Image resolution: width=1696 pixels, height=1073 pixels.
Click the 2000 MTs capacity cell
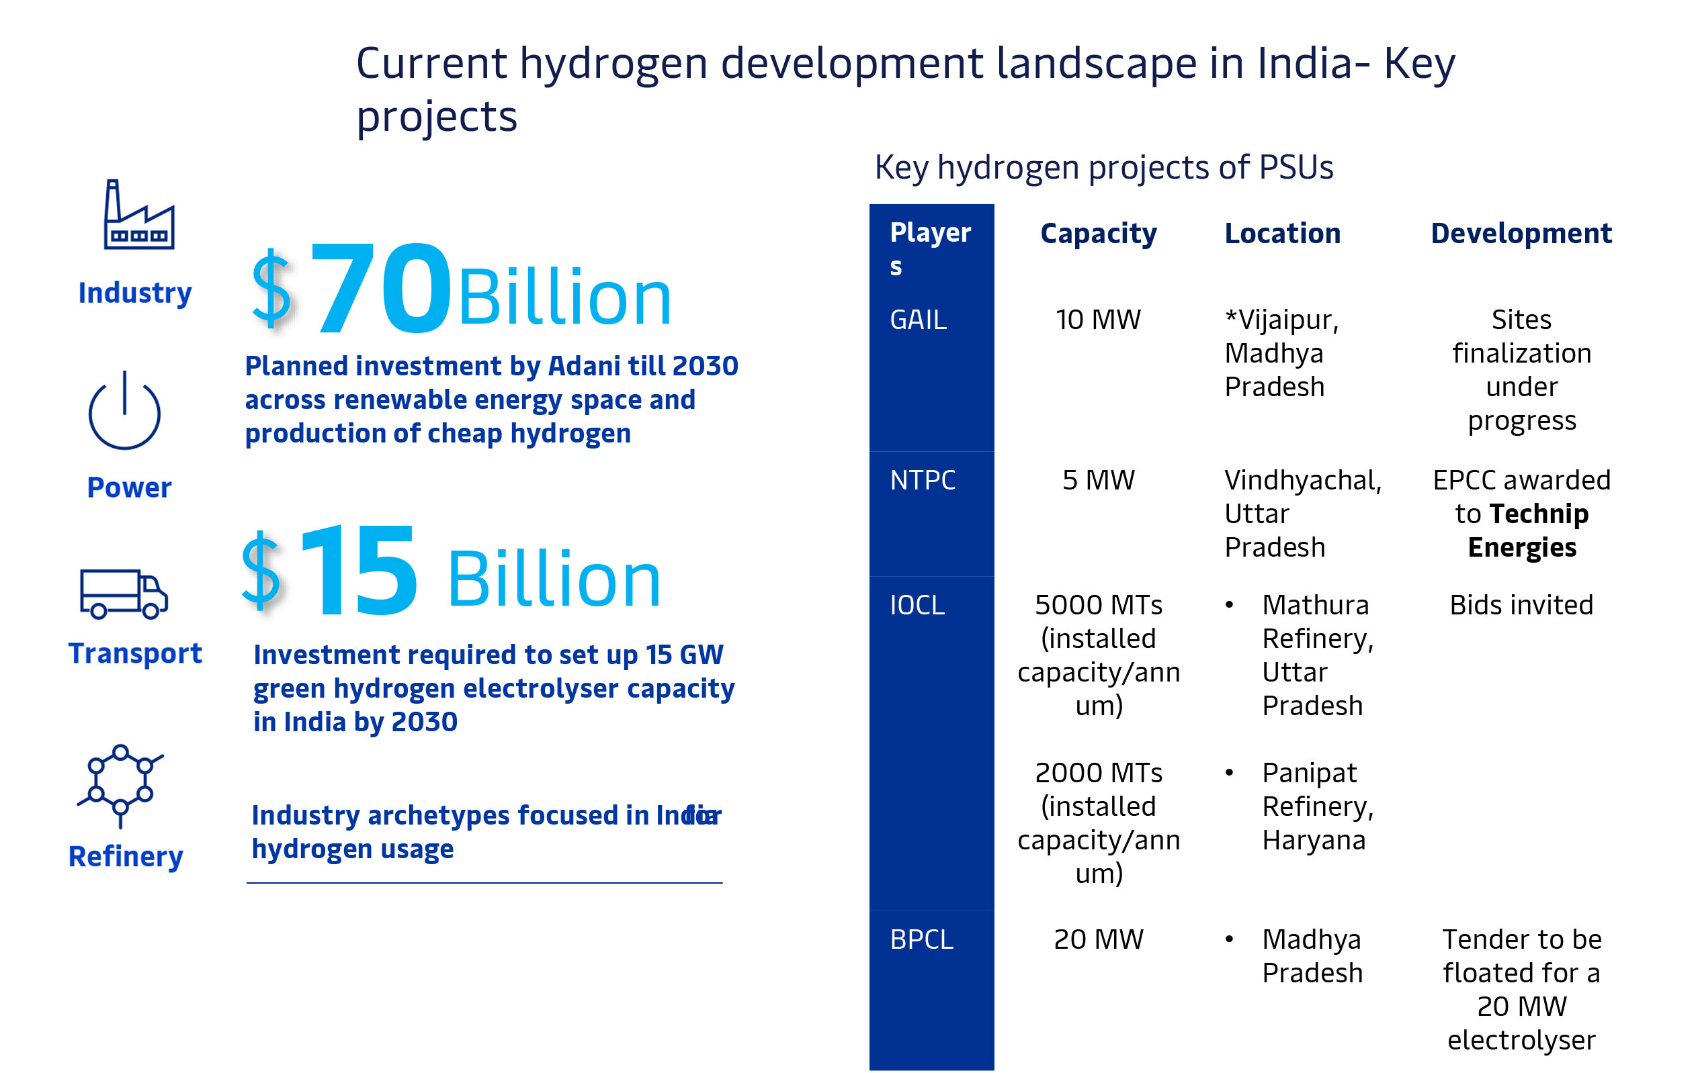[x=1099, y=823]
